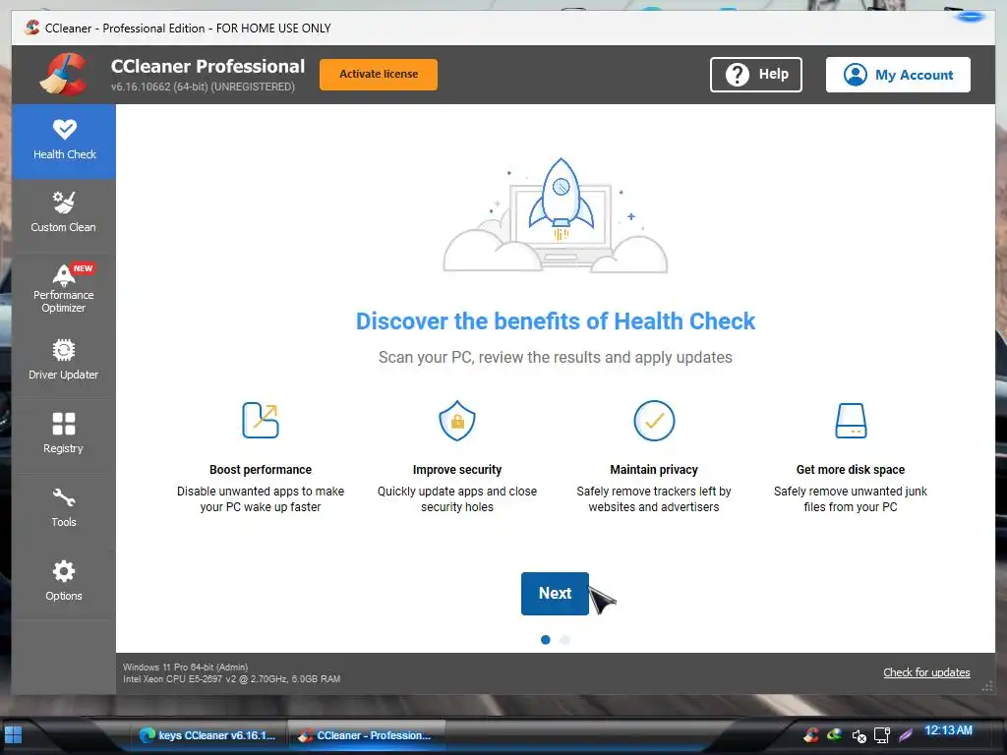
Task: Click the 'Maintain privacy' title text
Action: point(654,469)
